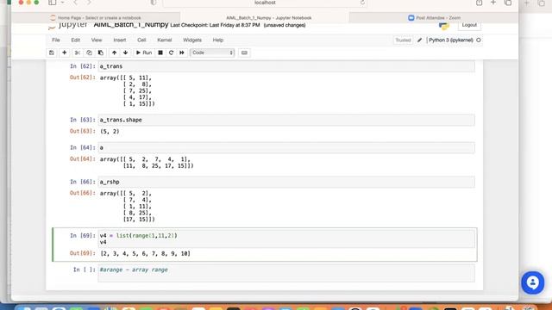Image resolution: width=552 pixels, height=310 pixels.
Task: Move selected cell down arrow
Action: click(125, 53)
